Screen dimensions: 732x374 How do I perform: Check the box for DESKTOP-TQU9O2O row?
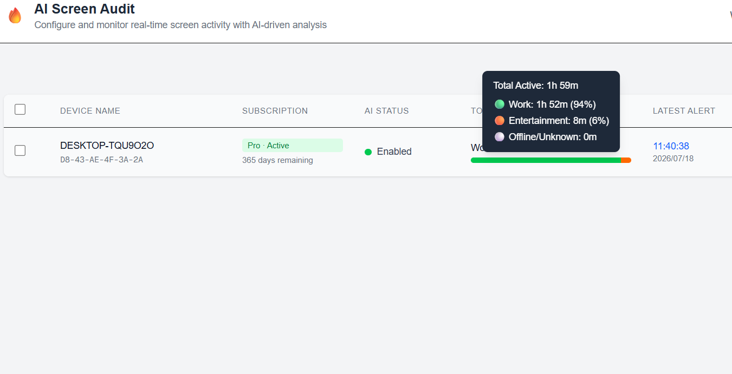pos(20,150)
